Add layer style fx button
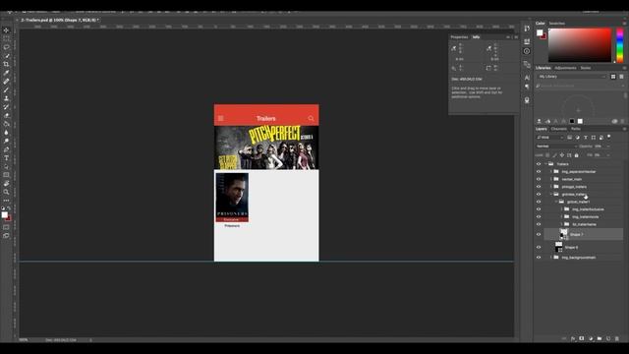This screenshot has height=354, width=629. (x=573, y=338)
